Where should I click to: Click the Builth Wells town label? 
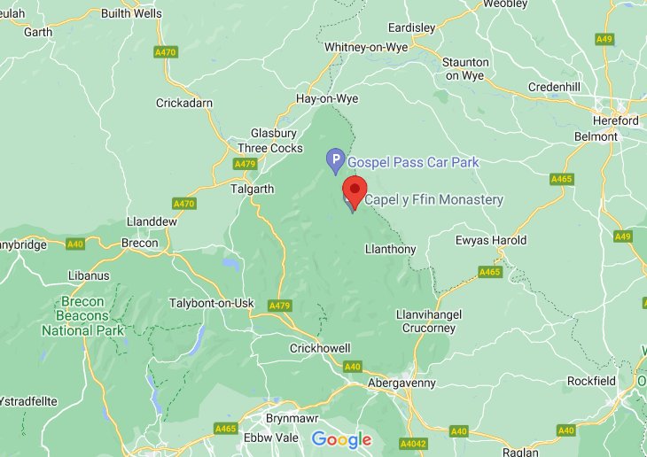coord(132,13)
